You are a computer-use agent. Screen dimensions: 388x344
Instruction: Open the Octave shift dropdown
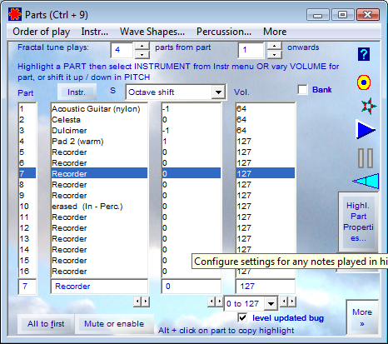218,92
